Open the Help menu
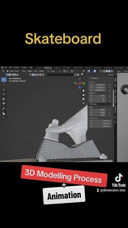 31,68
